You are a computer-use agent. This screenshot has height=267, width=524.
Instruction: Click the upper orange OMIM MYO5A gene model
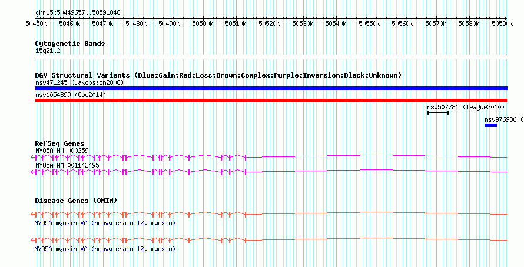click(269, 214)
